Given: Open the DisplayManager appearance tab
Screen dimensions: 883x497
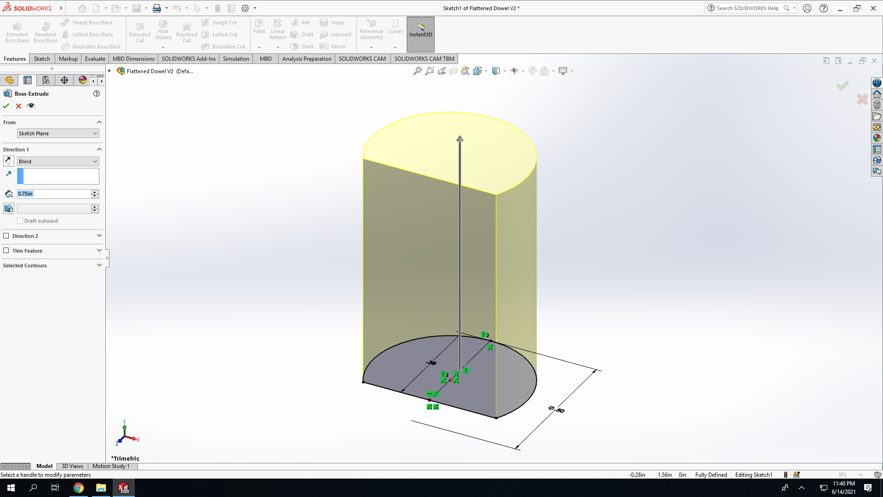Looking at the screenshot, I should coord(82,80).
